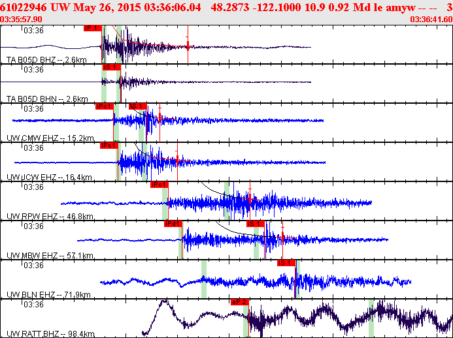Image resolution: width=453 pixels, height=338 pixels.
Task: Click the iPd1 pick flag on UW MBW trace
Action: (x=173, y=224)
